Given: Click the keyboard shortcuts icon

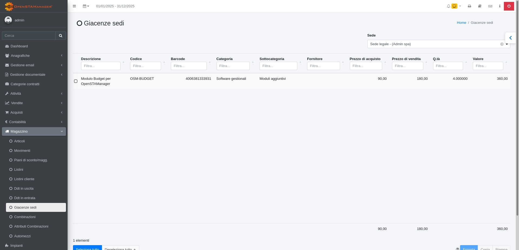Looking at the screenshot, I should point(490,6).
